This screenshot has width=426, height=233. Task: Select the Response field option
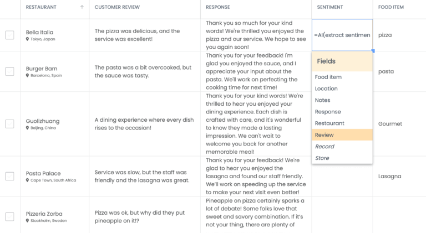click(342, 112)
